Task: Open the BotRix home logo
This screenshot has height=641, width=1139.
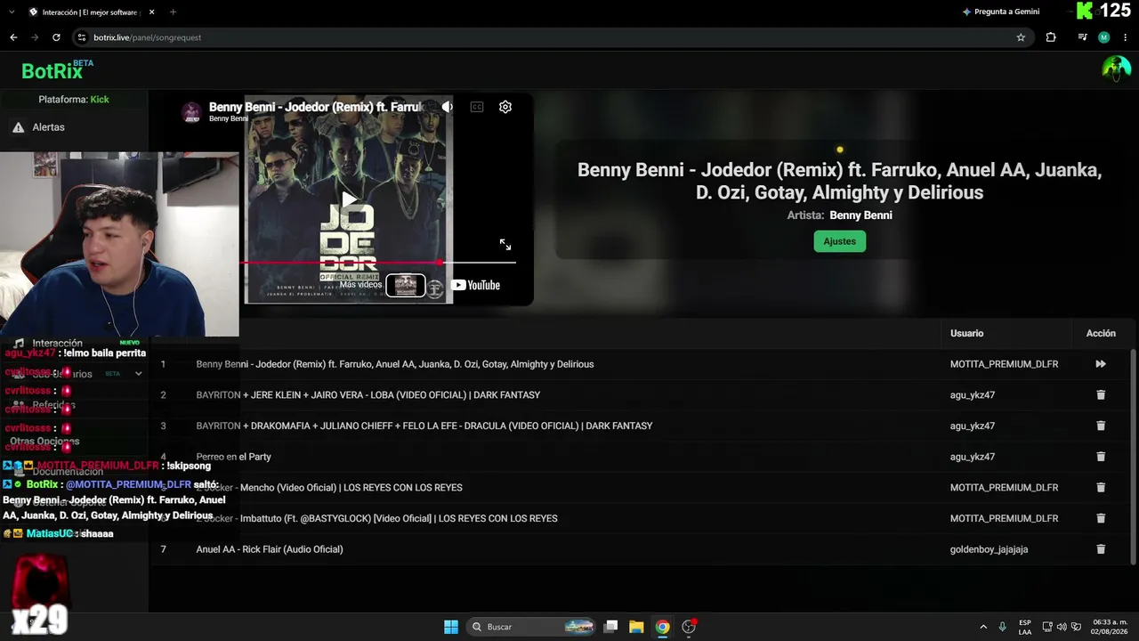Action: tap(57, 70)
